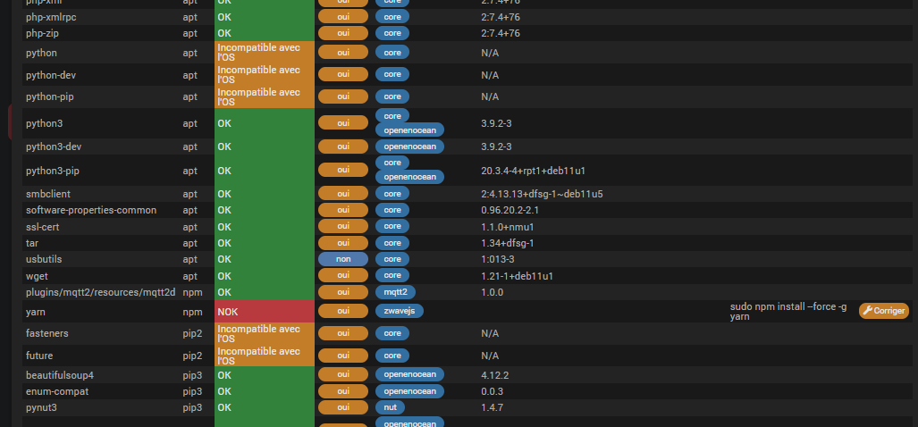The width and height of the screenshot is (918, 427).
Task: Click the green OK status for python3-pip
Action: tap(264, 170)
